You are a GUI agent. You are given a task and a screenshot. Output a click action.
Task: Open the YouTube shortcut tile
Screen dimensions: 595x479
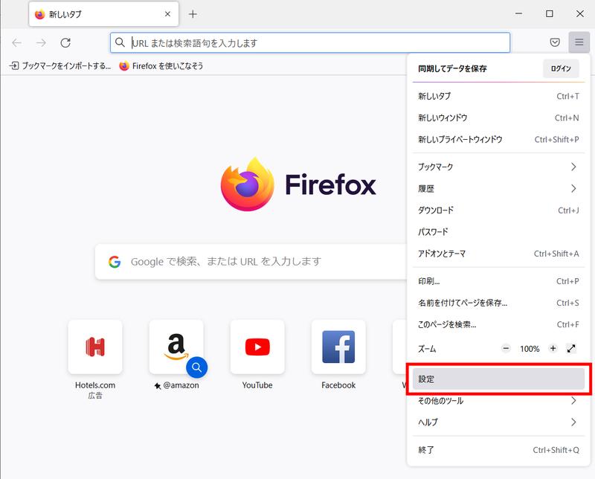click(x=257, y=347)
